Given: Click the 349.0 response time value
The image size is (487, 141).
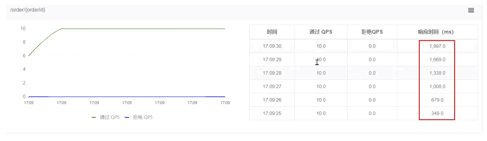Looking at the screenshot, I should click(x=437, y=113).
